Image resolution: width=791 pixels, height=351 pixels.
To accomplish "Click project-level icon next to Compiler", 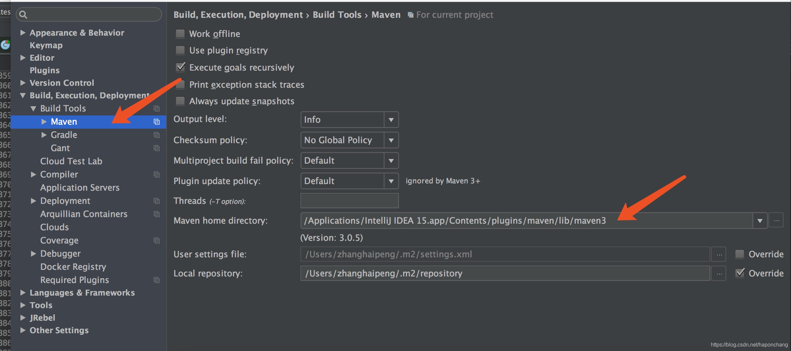I will tap(157, 175).
